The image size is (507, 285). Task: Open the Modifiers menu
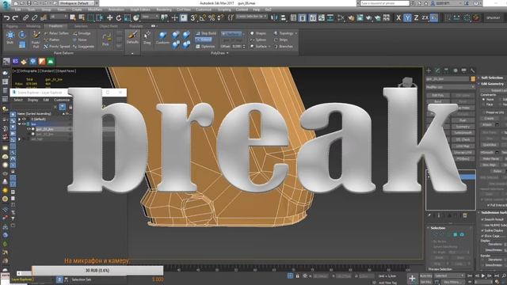(95, 9)
